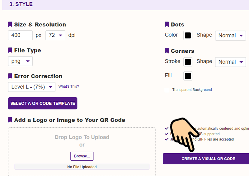
Task: Click the bookmark icon beside Size & Resolution
Action: point(10,24)
